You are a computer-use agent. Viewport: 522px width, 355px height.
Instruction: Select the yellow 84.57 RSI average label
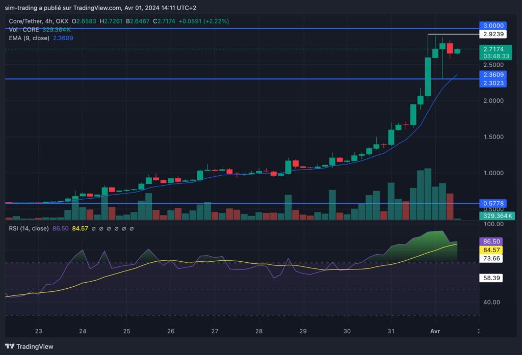tap(491, 250)
